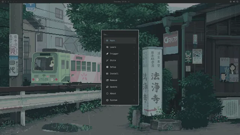Click the About info icon
240x135 pixels.
pos(107,93)
